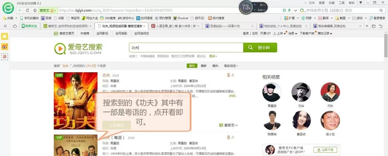Click the 登录 login link

point(246,33)
